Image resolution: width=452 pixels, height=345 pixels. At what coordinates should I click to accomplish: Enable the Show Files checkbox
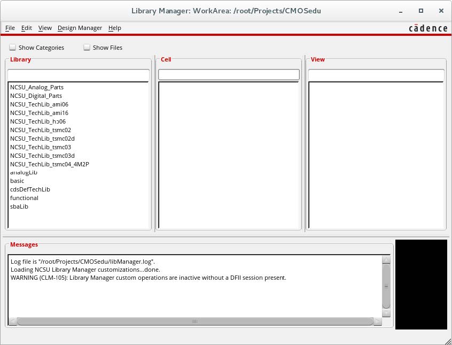87,47
